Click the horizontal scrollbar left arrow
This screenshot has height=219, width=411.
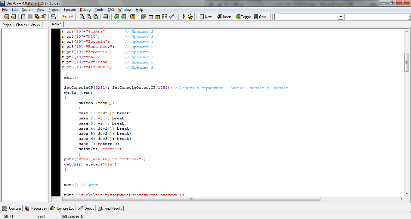(x=54, y=199)
